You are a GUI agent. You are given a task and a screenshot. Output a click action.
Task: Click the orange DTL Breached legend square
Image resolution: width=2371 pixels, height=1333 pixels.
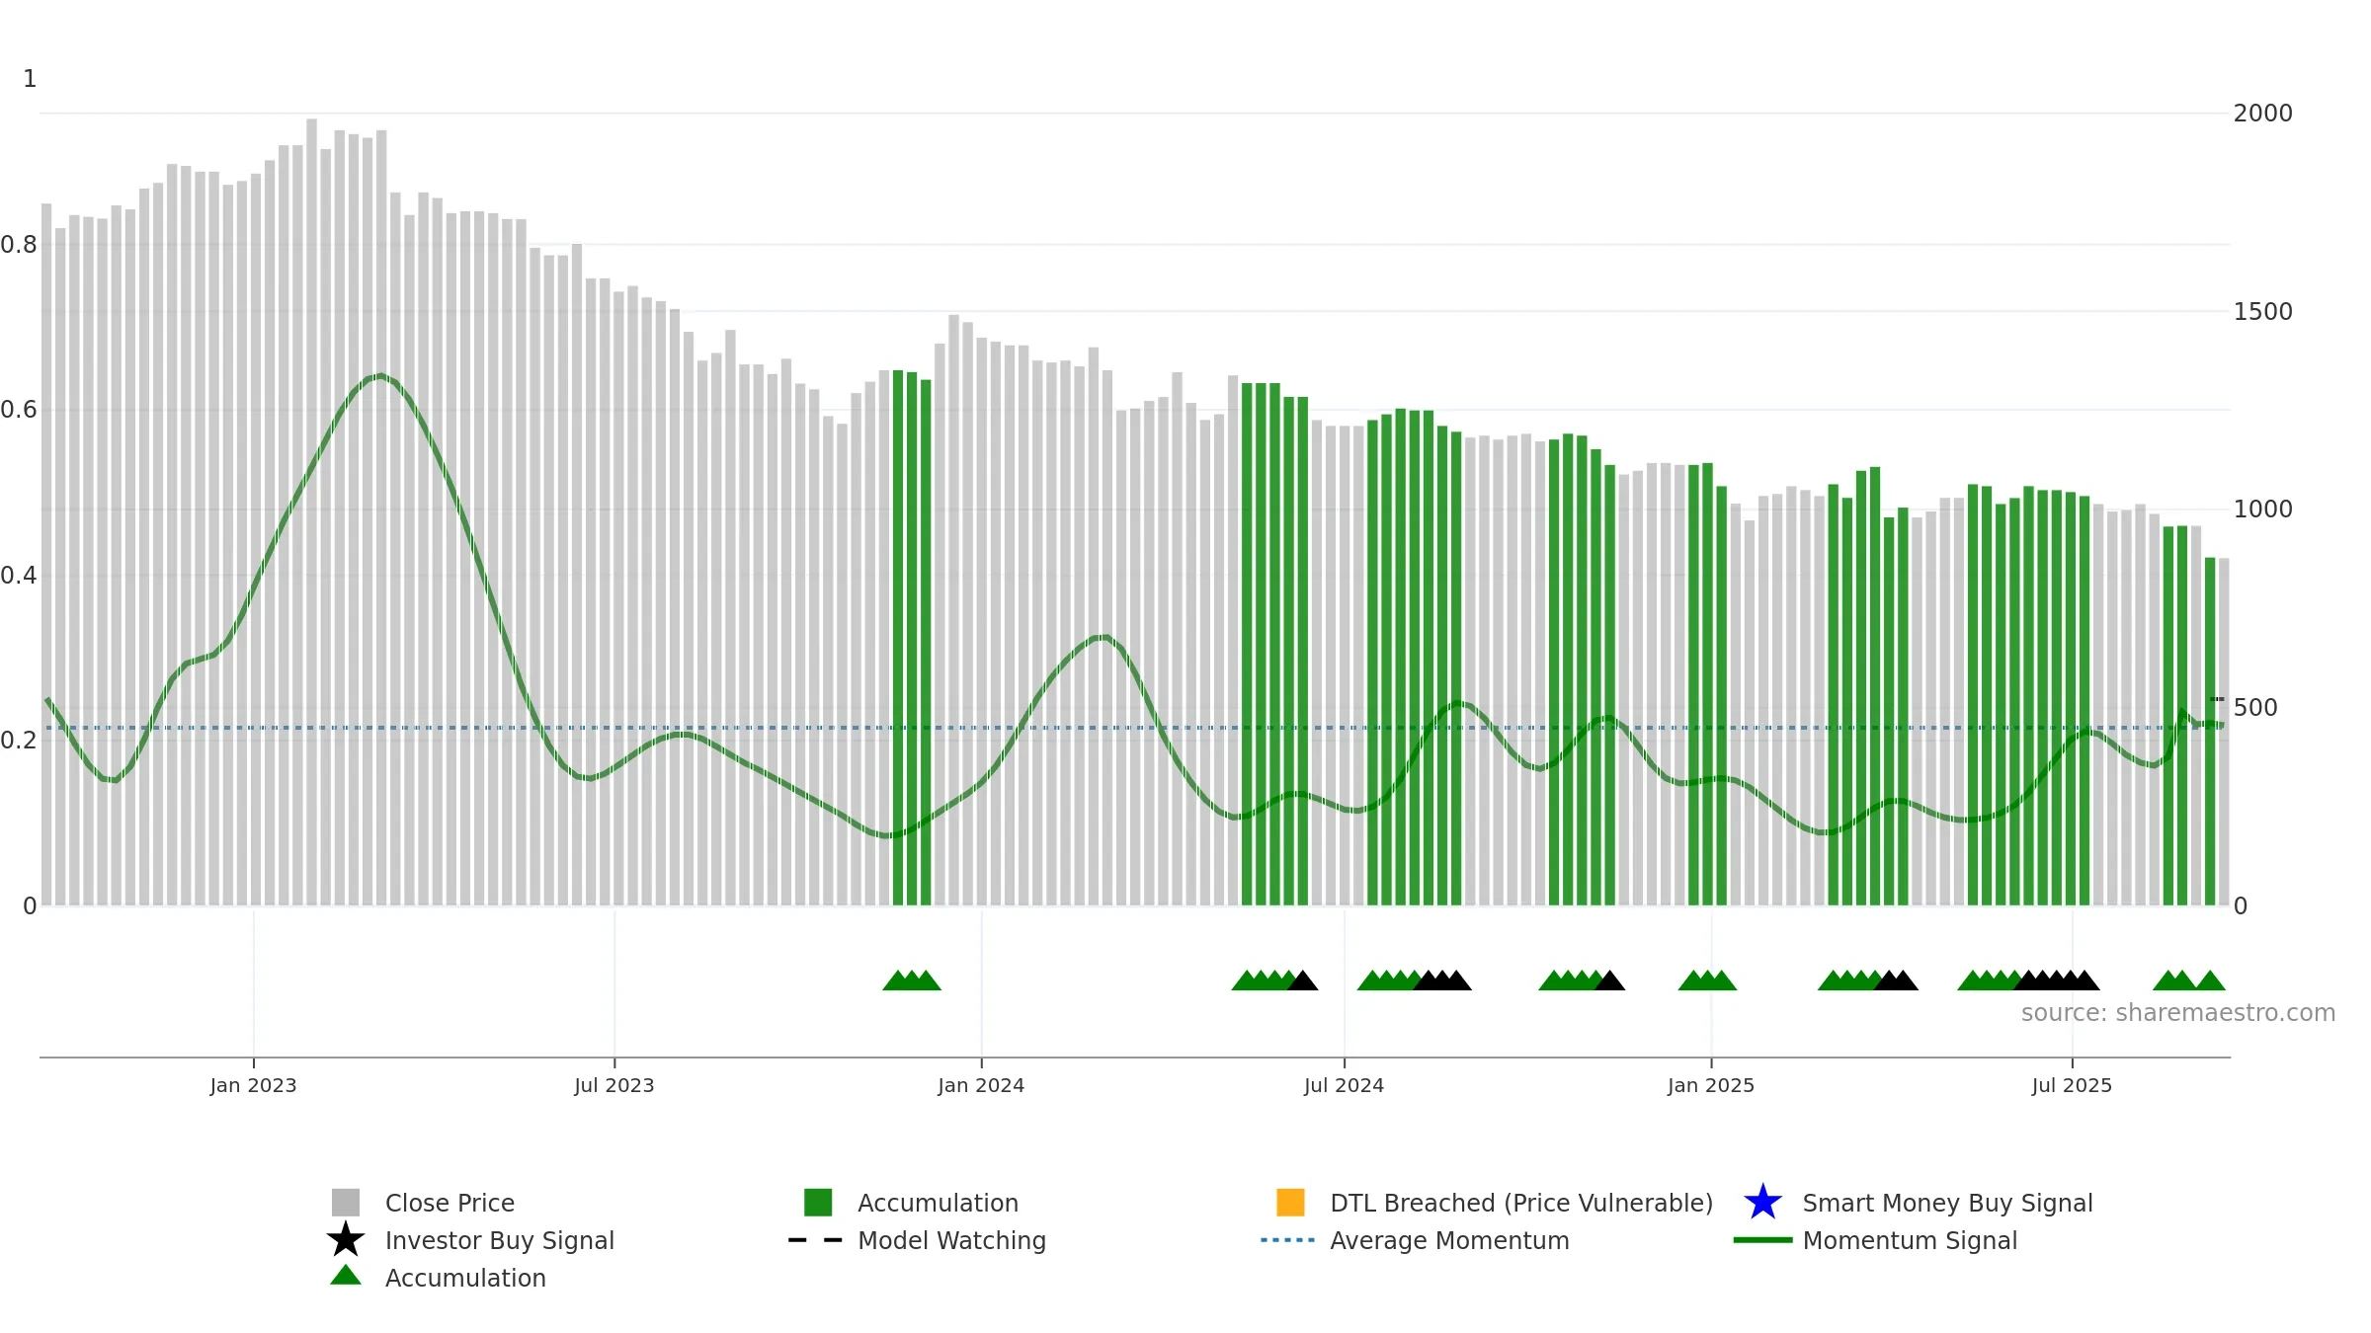pyautogui.click(x=1290, y=1202)
